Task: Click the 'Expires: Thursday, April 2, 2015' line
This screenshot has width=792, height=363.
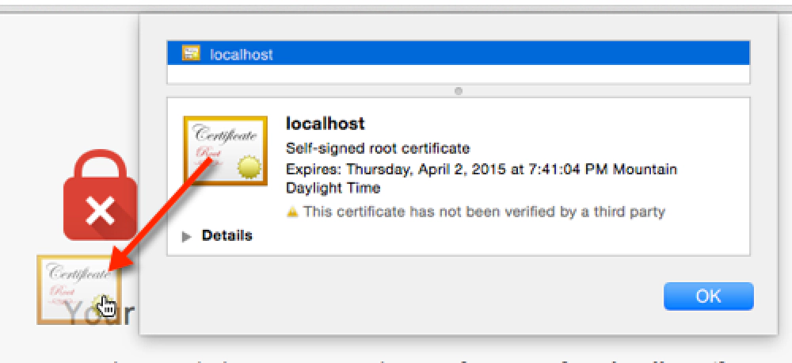Action: [x=482, y=178]
